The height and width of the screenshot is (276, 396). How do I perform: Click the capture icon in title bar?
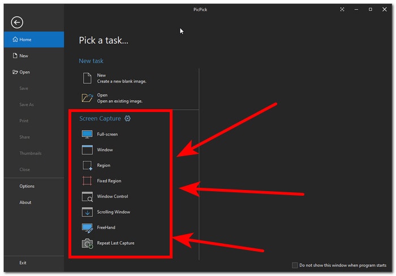pos(342,10)
